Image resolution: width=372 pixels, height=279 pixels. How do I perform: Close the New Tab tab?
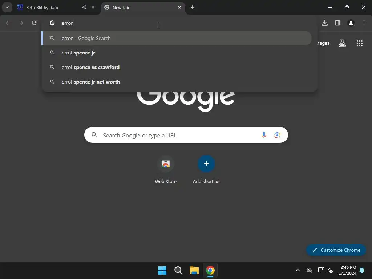pos(179,7)
